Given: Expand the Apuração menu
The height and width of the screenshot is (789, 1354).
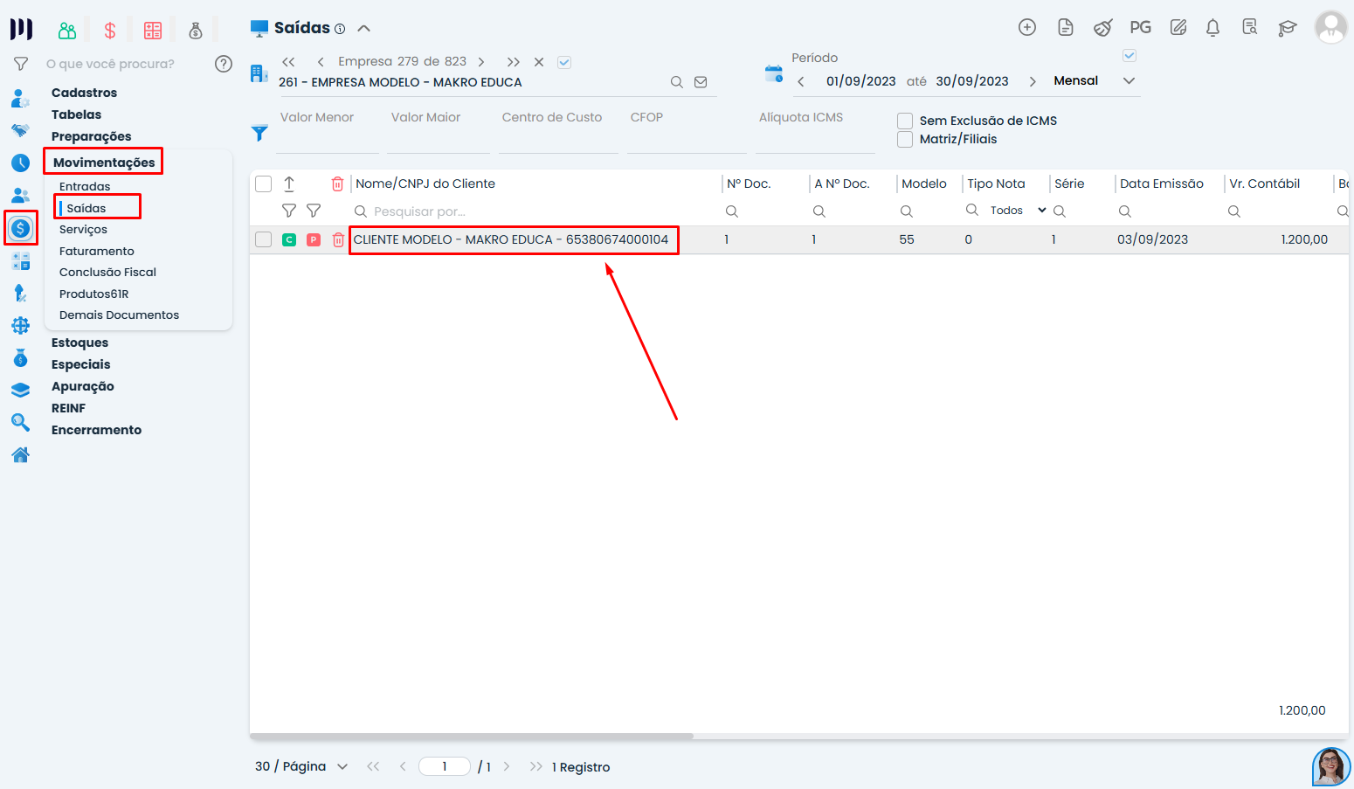Looking at the screenshot, I should pyautogui.click(x=82, y=386).
